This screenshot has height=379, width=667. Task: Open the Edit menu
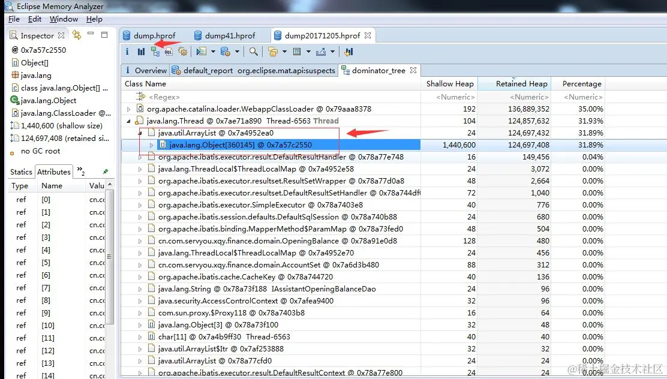[x=34, y=19]
